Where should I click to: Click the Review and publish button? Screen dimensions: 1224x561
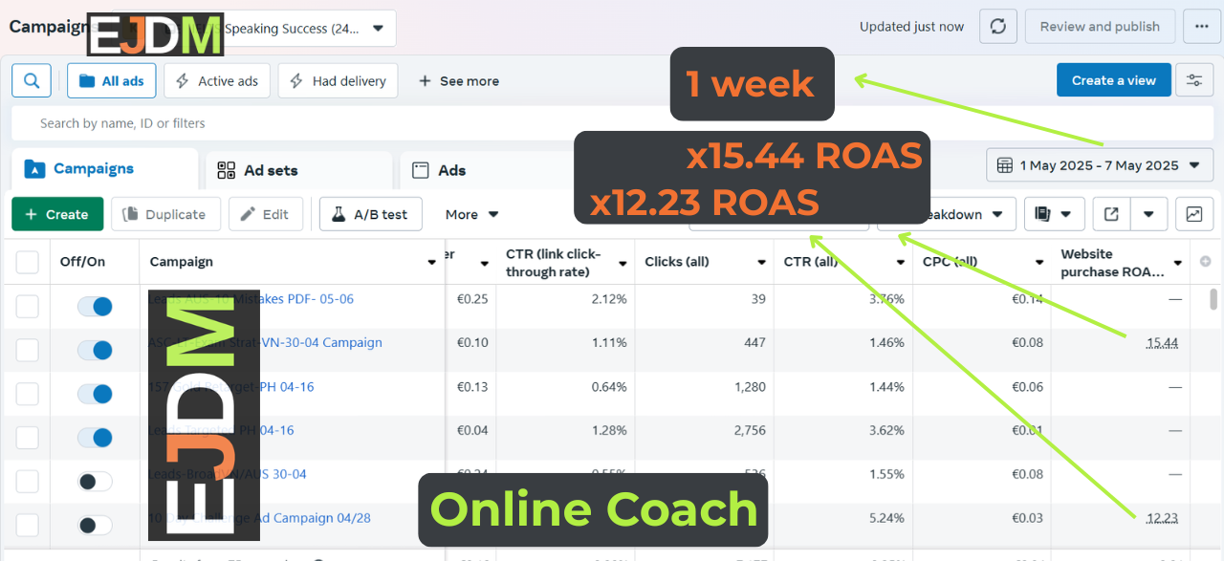point(1100,26)
